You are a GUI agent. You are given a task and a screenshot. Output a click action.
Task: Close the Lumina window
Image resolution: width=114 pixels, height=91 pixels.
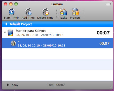(6, 4)
